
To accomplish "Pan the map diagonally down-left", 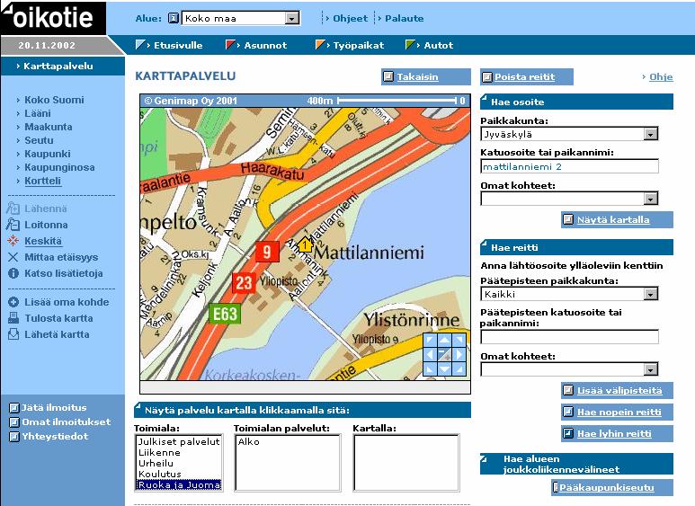I will tap(430, 368).
